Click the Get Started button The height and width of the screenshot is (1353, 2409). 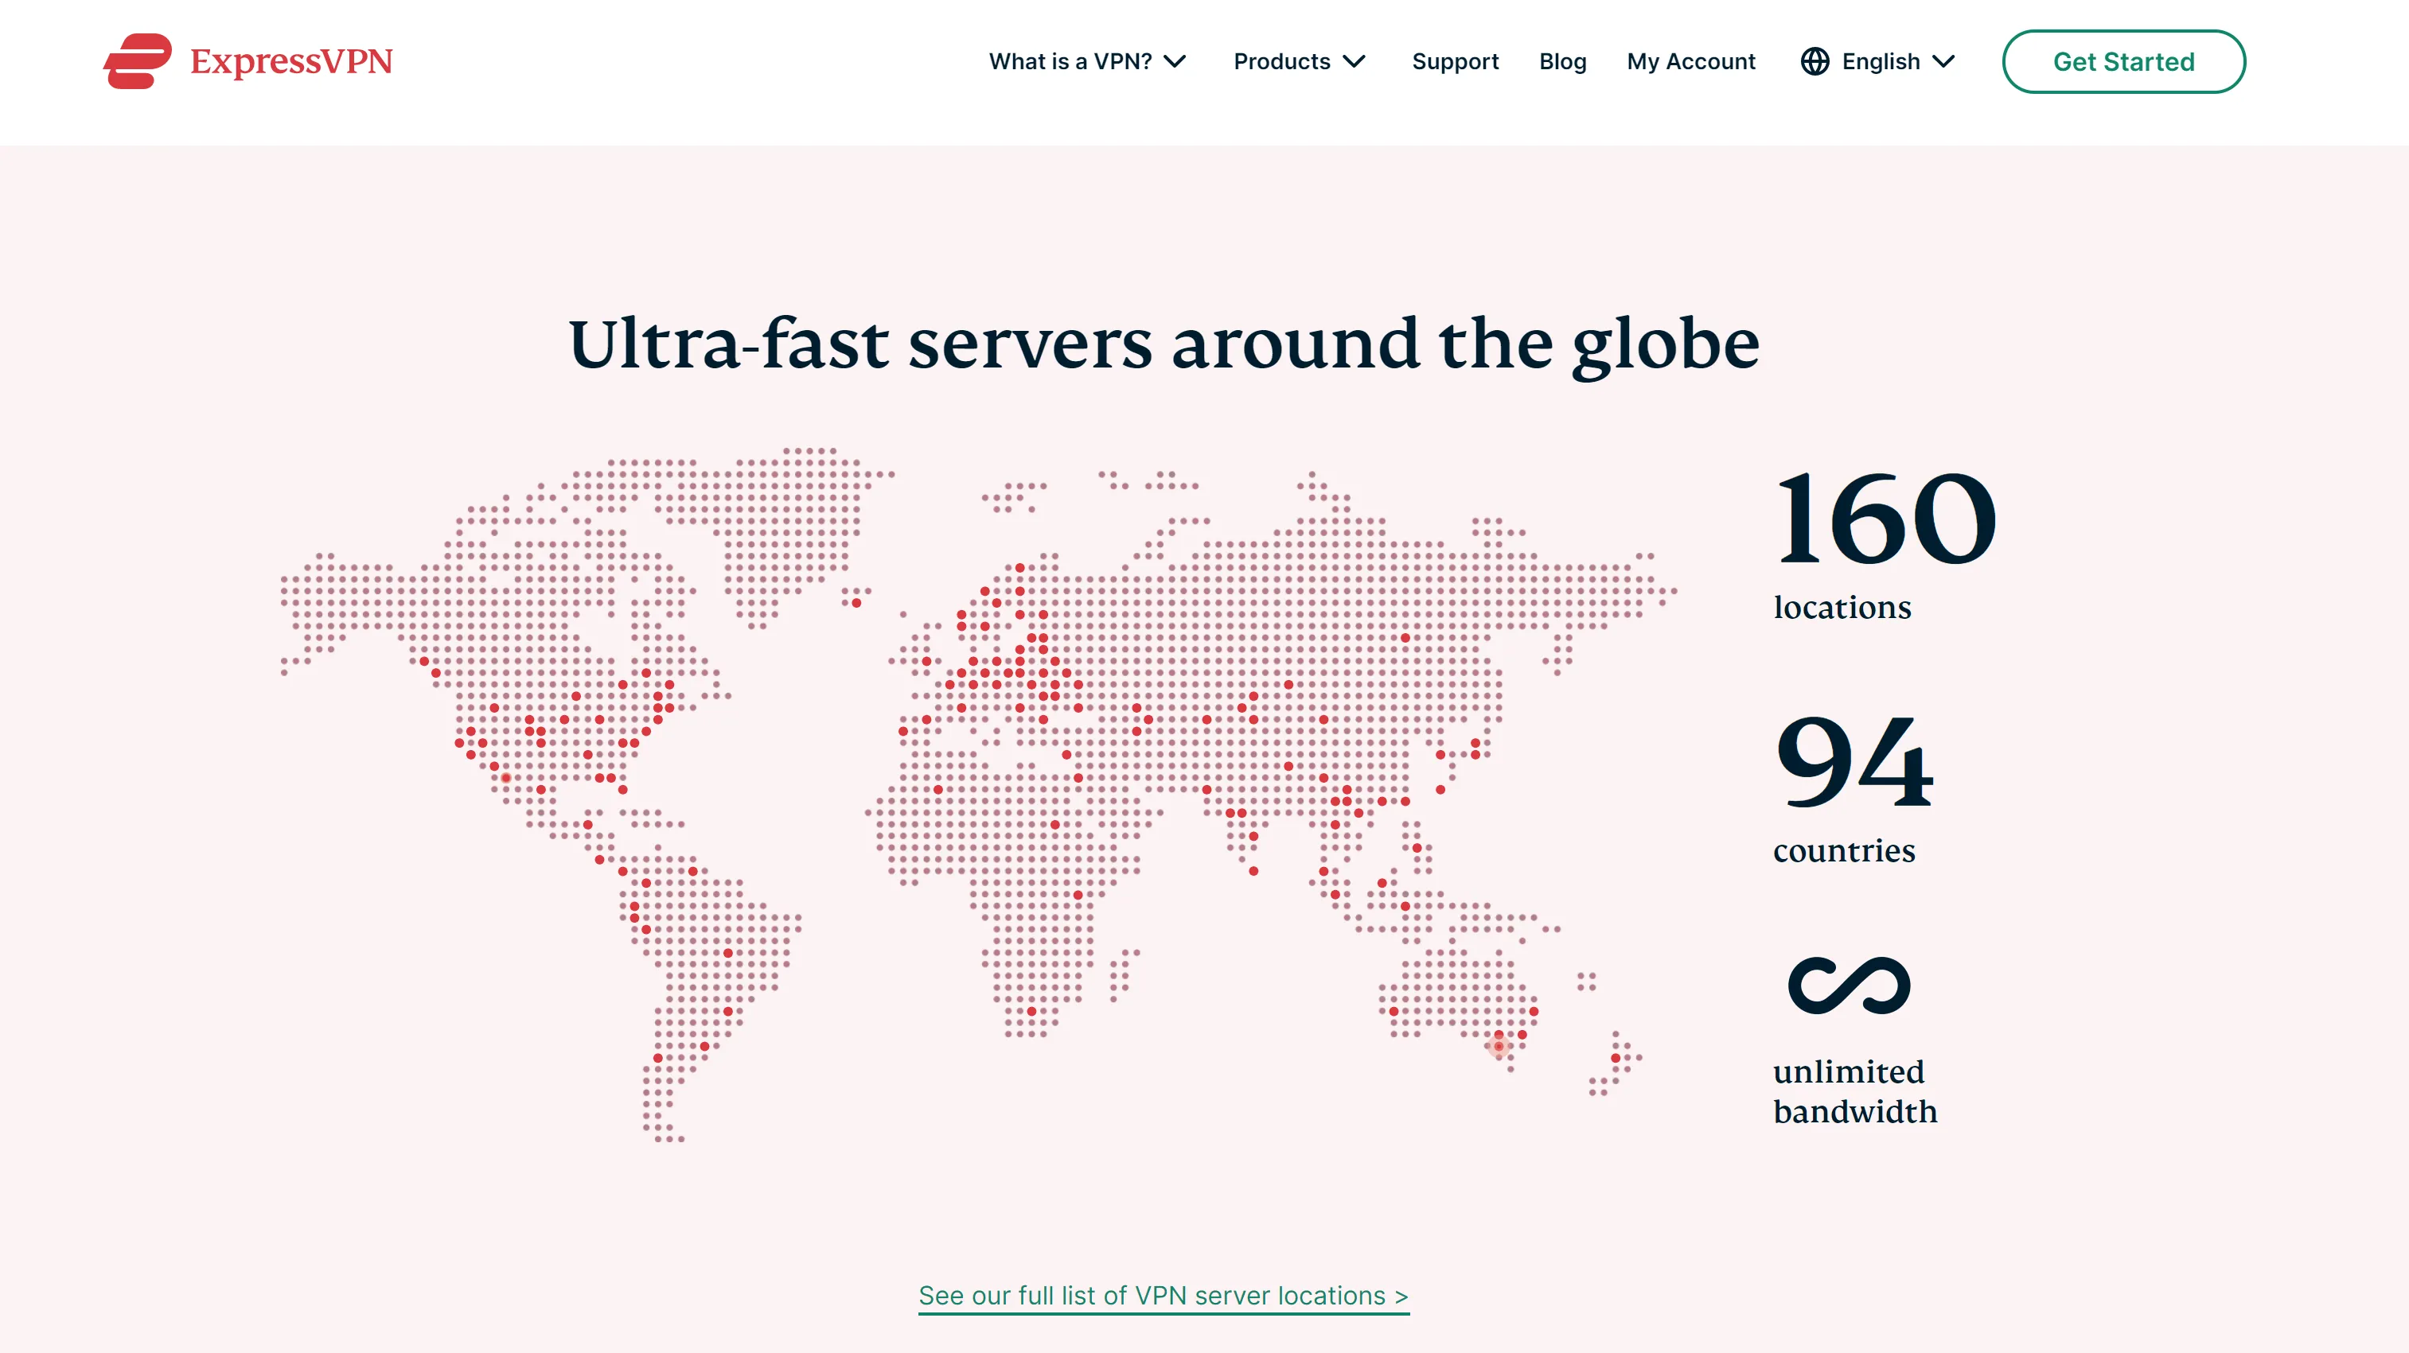click(x=2124, y=60)
